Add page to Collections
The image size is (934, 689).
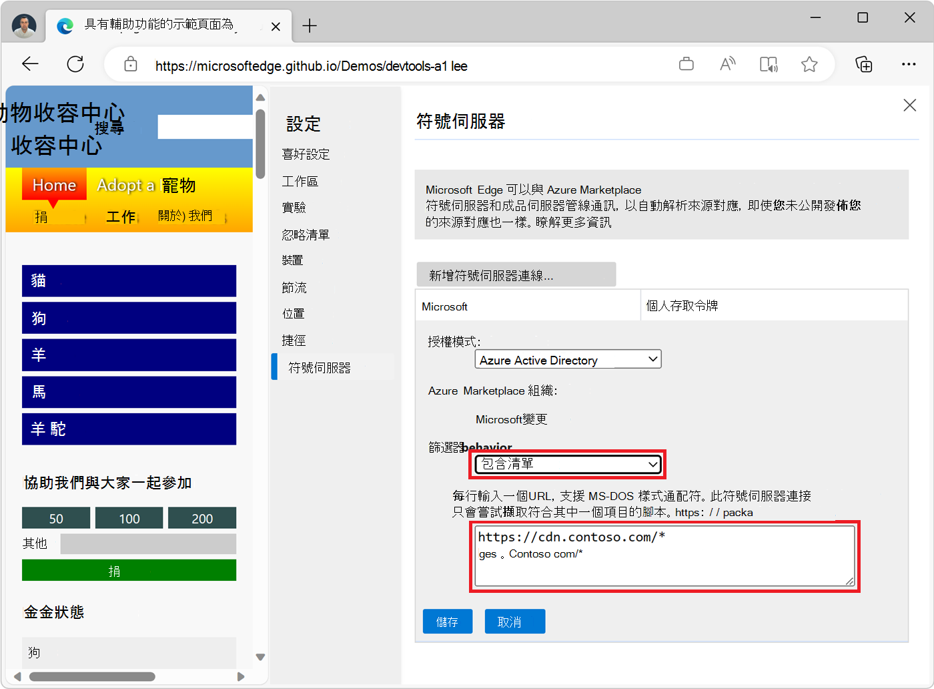tap(864, 63)
